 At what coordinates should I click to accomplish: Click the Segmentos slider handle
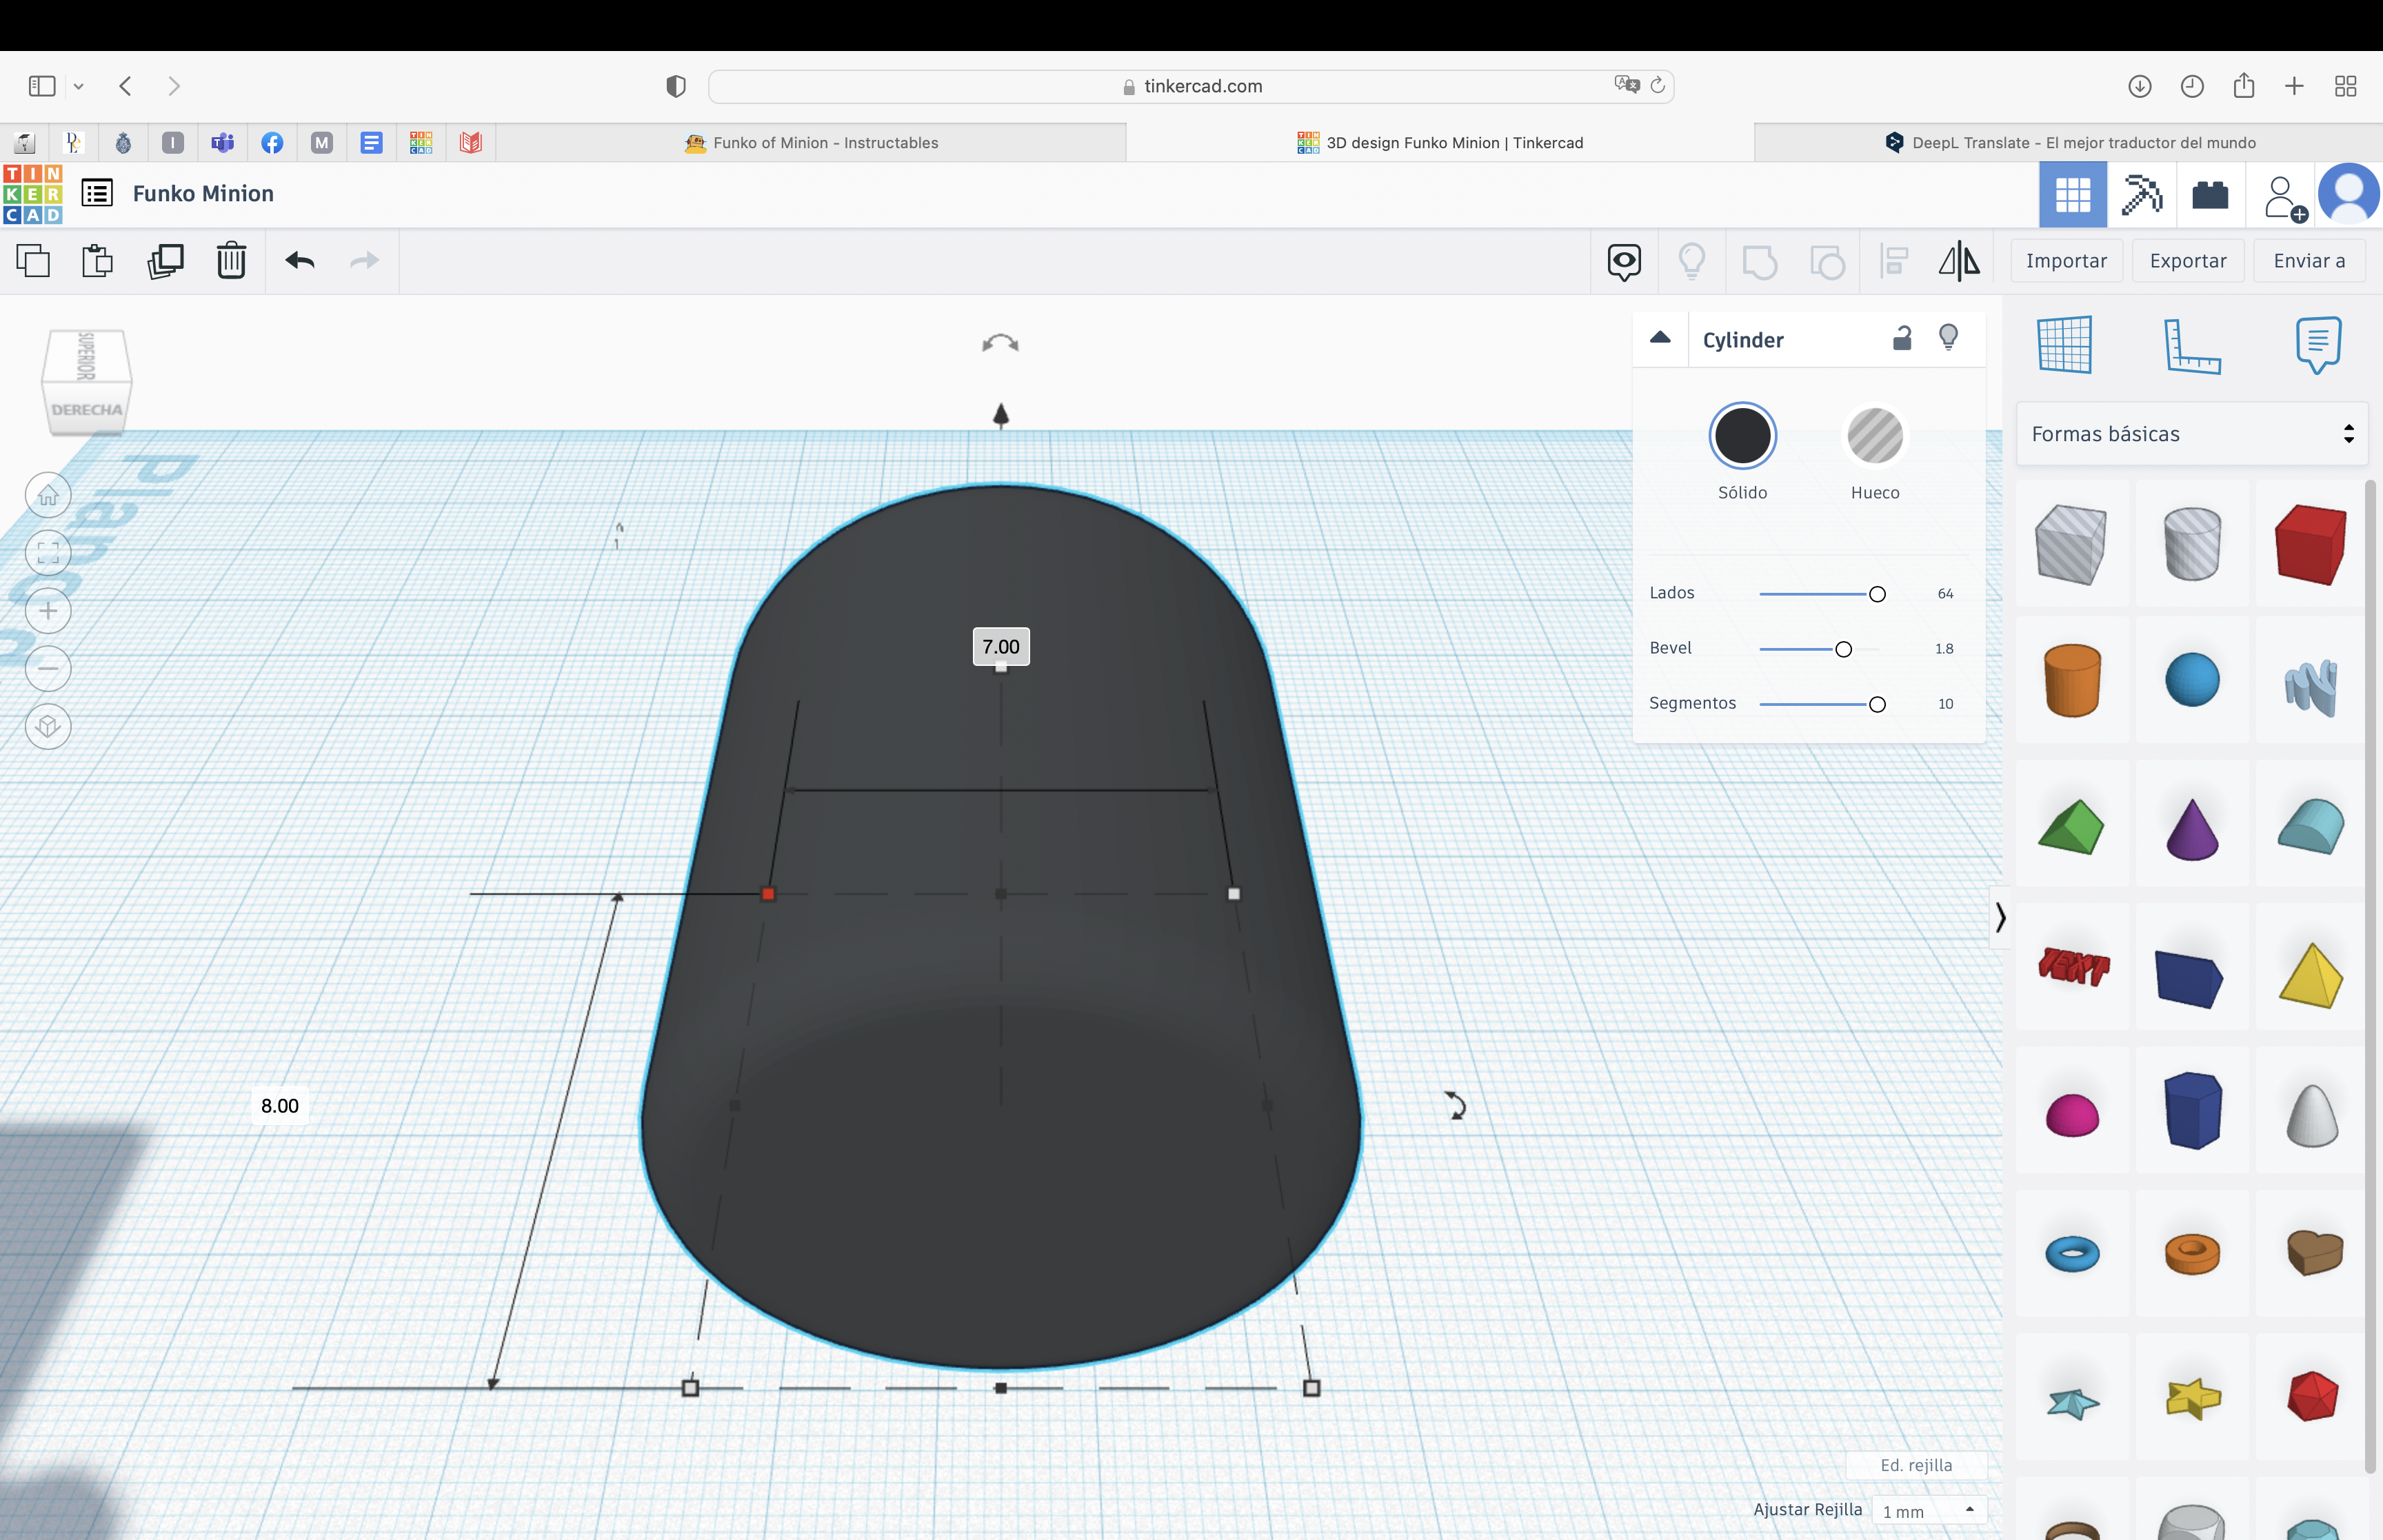point(1877,704)
